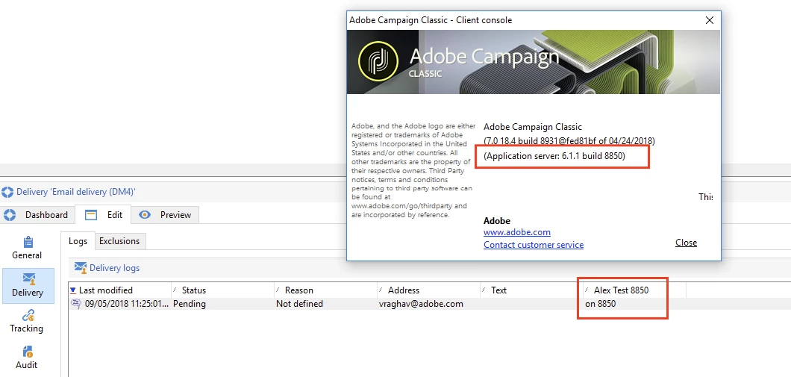Sort by the Text column header

tap(531, 290)
